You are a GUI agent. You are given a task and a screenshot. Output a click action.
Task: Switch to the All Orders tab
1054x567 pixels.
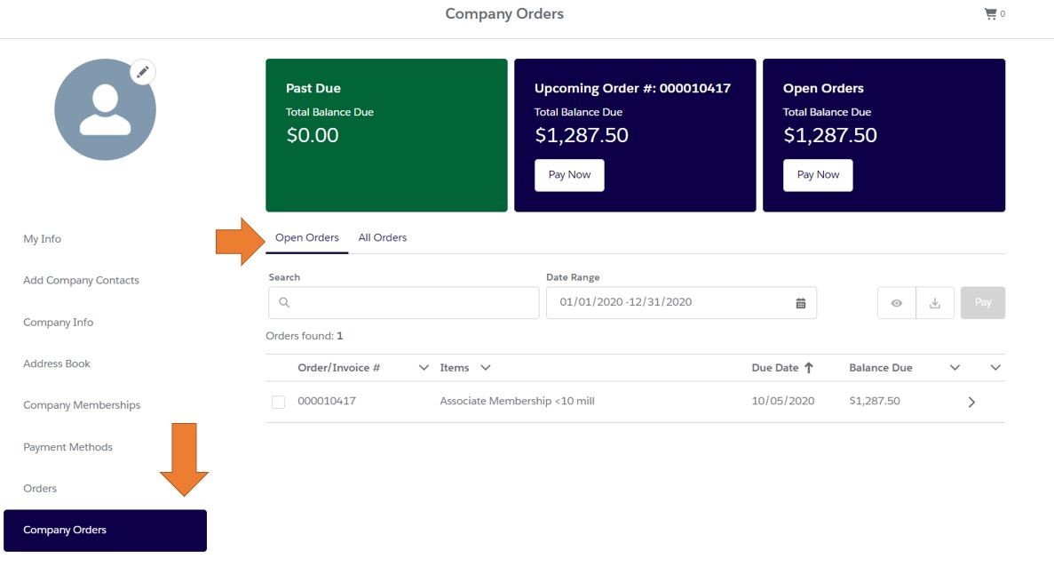382,237
